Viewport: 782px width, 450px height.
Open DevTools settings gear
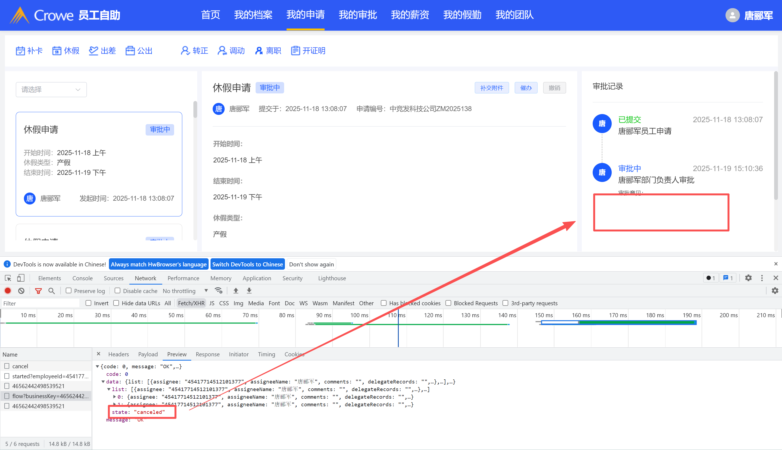[x=748, y=278]
